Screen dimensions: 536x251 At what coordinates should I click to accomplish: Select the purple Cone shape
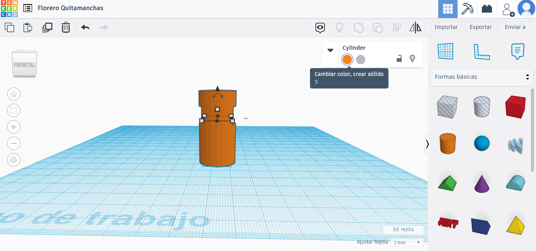point(482,184)
